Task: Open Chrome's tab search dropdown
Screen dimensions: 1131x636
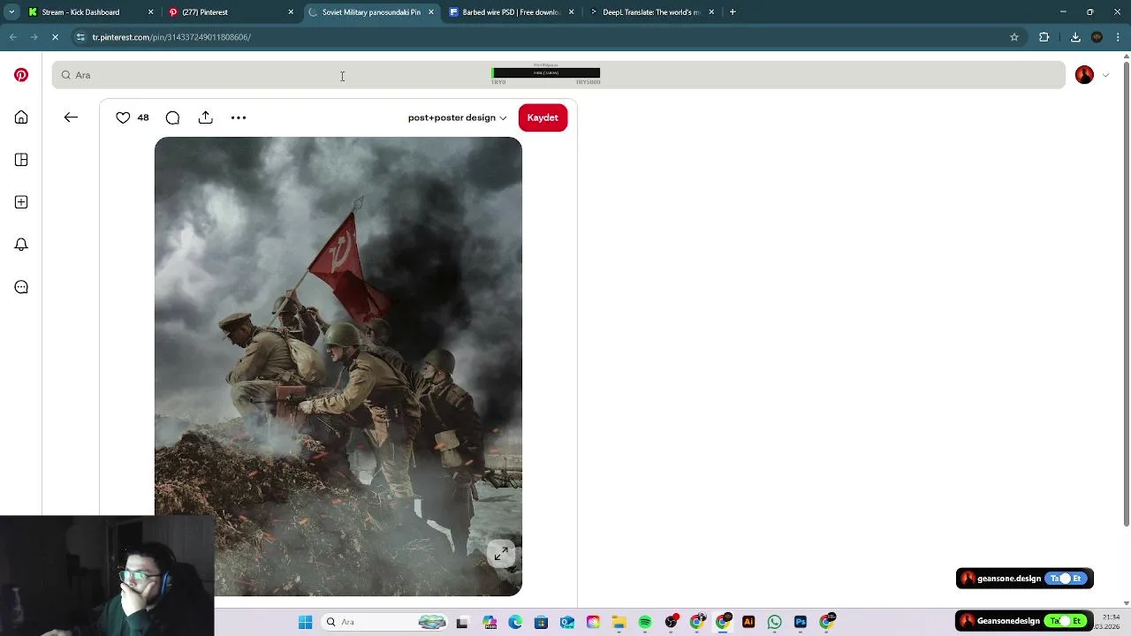Action: [11, 12]
